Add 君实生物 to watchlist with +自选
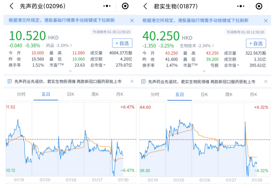This screenshot has width=273, height=187. tap(256, 43)
